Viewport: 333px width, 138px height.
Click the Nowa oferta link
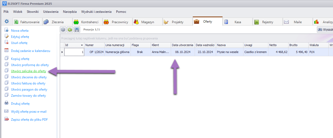pos(20,31)
